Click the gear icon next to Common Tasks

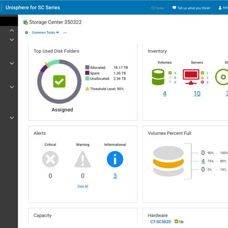tap(27, 33)
